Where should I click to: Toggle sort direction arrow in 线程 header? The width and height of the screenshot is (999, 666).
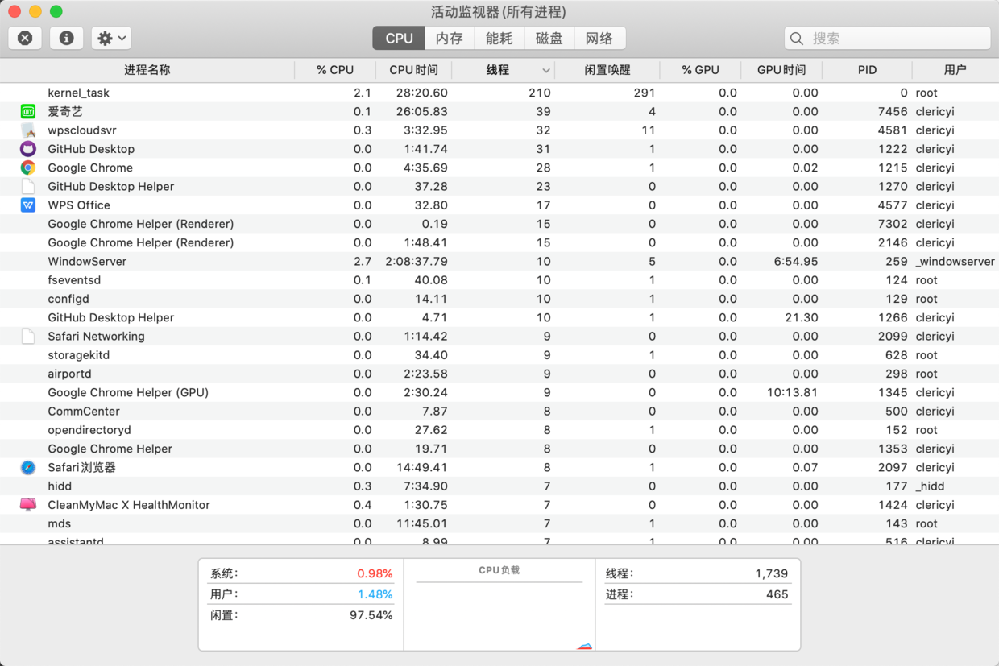pyautogui.click(x=546, y=71)
